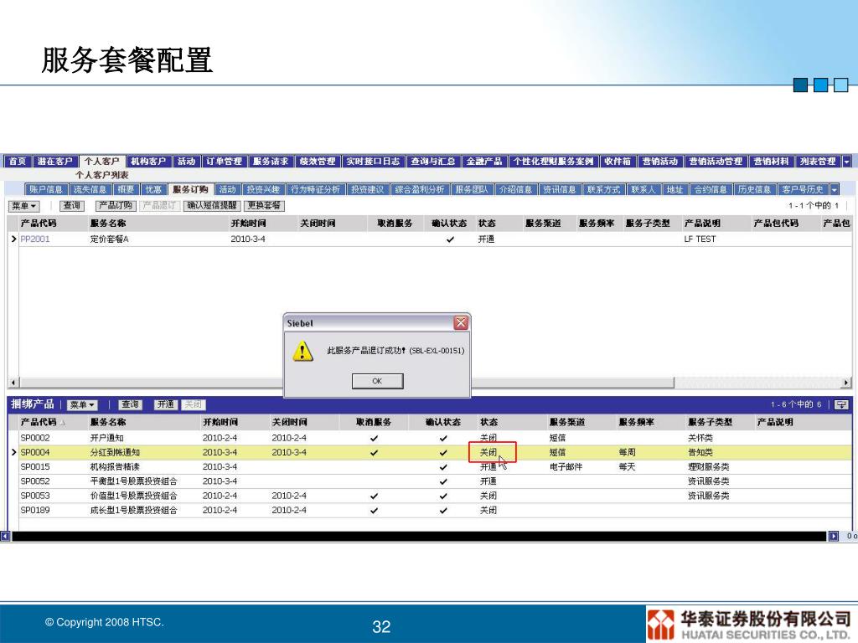Image resolution: width=858 pixels, height=643 pixels.
Task: Toggle the 取消服务 checkmark for SP0004
Action: [x=374, y=453]
